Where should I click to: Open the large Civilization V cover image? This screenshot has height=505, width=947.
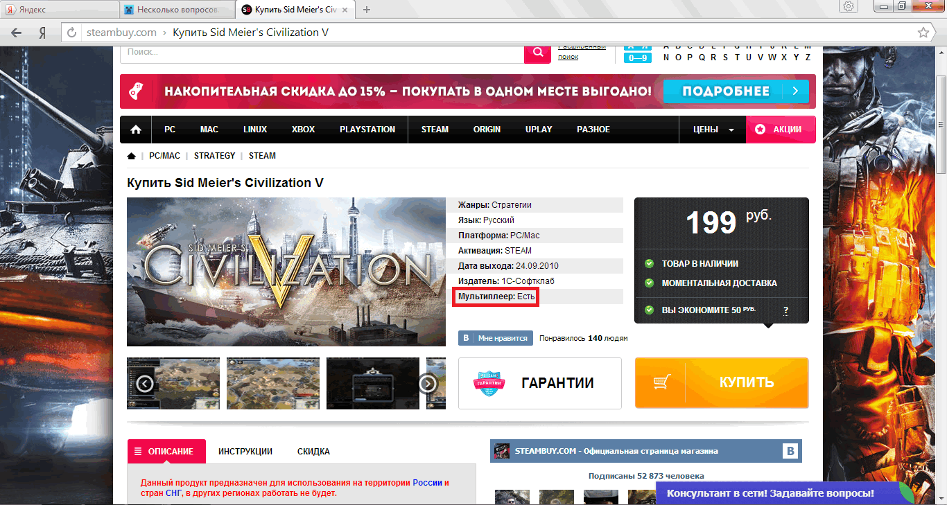click(x=286, y=272)
